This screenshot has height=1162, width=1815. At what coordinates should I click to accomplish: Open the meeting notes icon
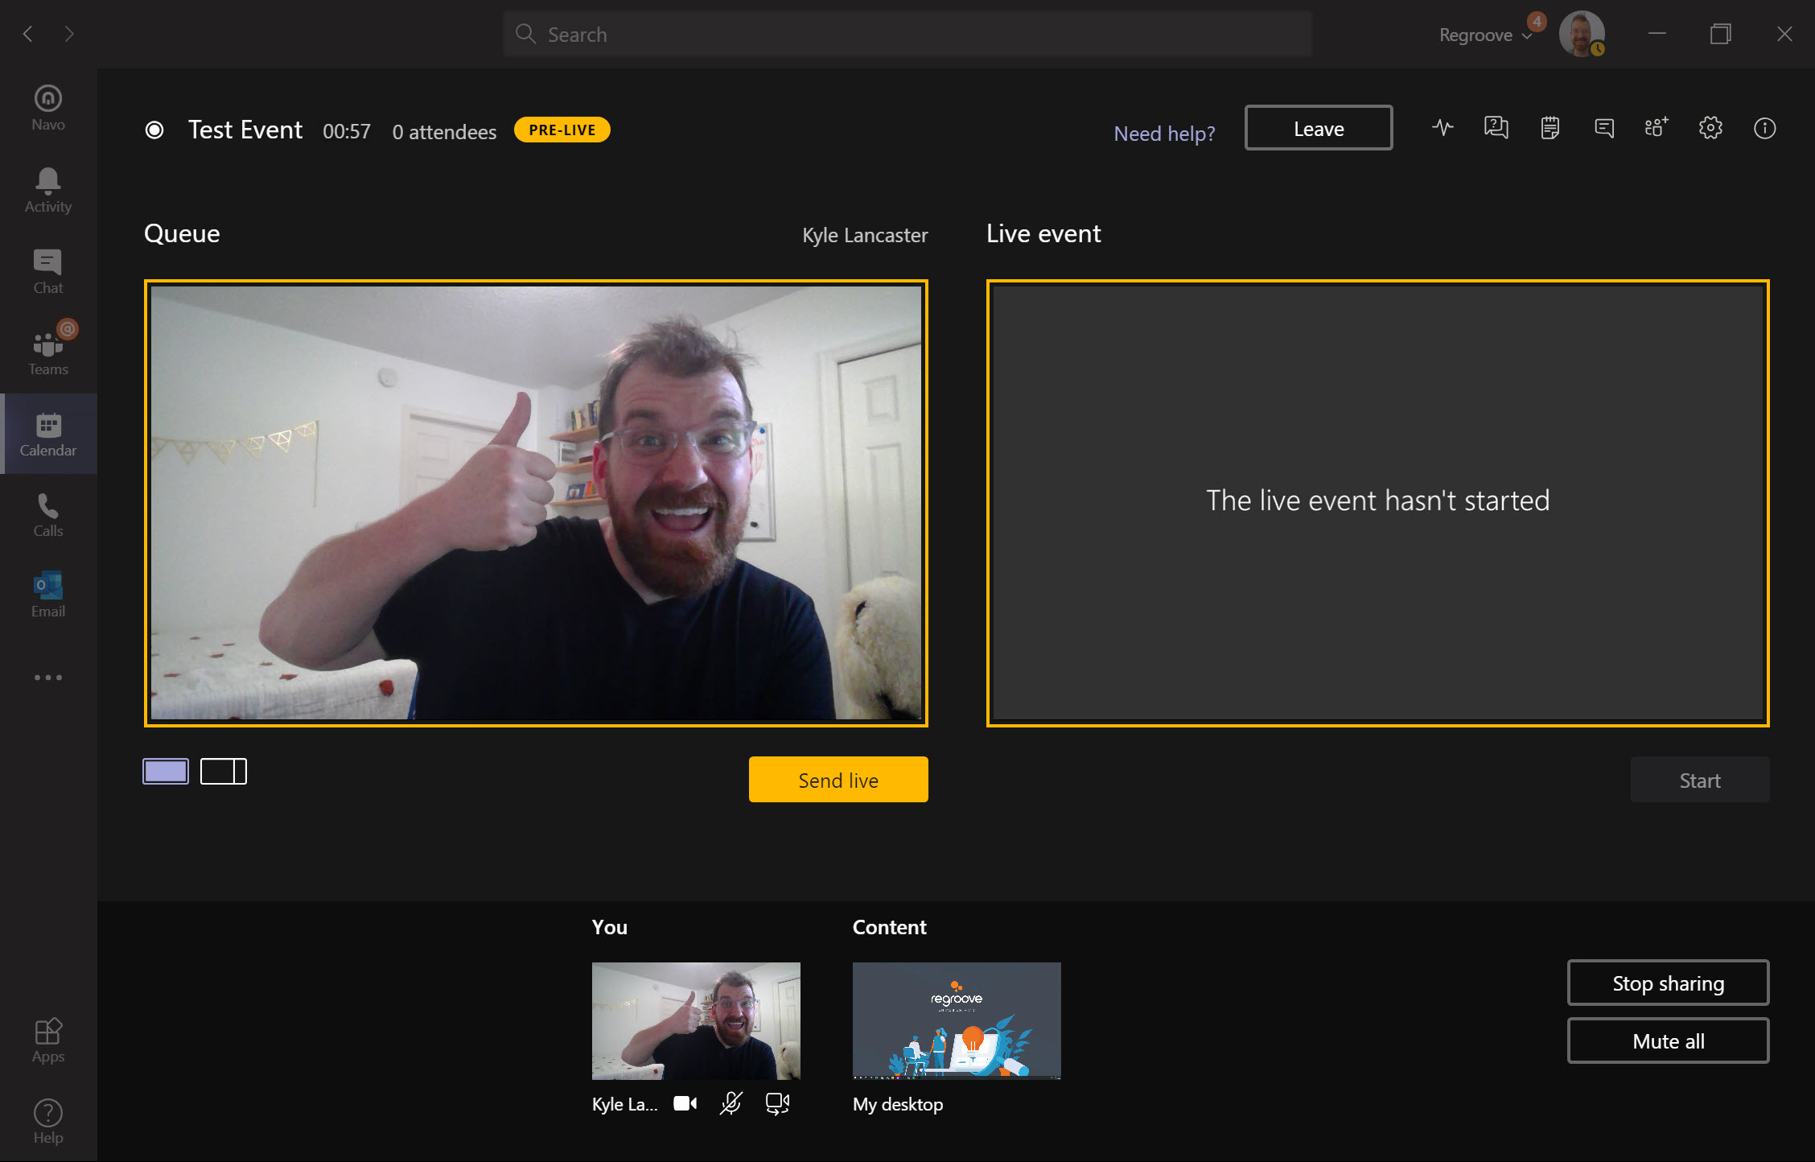pos(1550,128)
